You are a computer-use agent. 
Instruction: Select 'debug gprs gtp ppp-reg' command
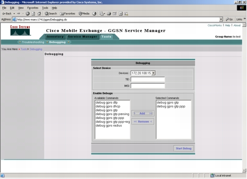point(112,122)
